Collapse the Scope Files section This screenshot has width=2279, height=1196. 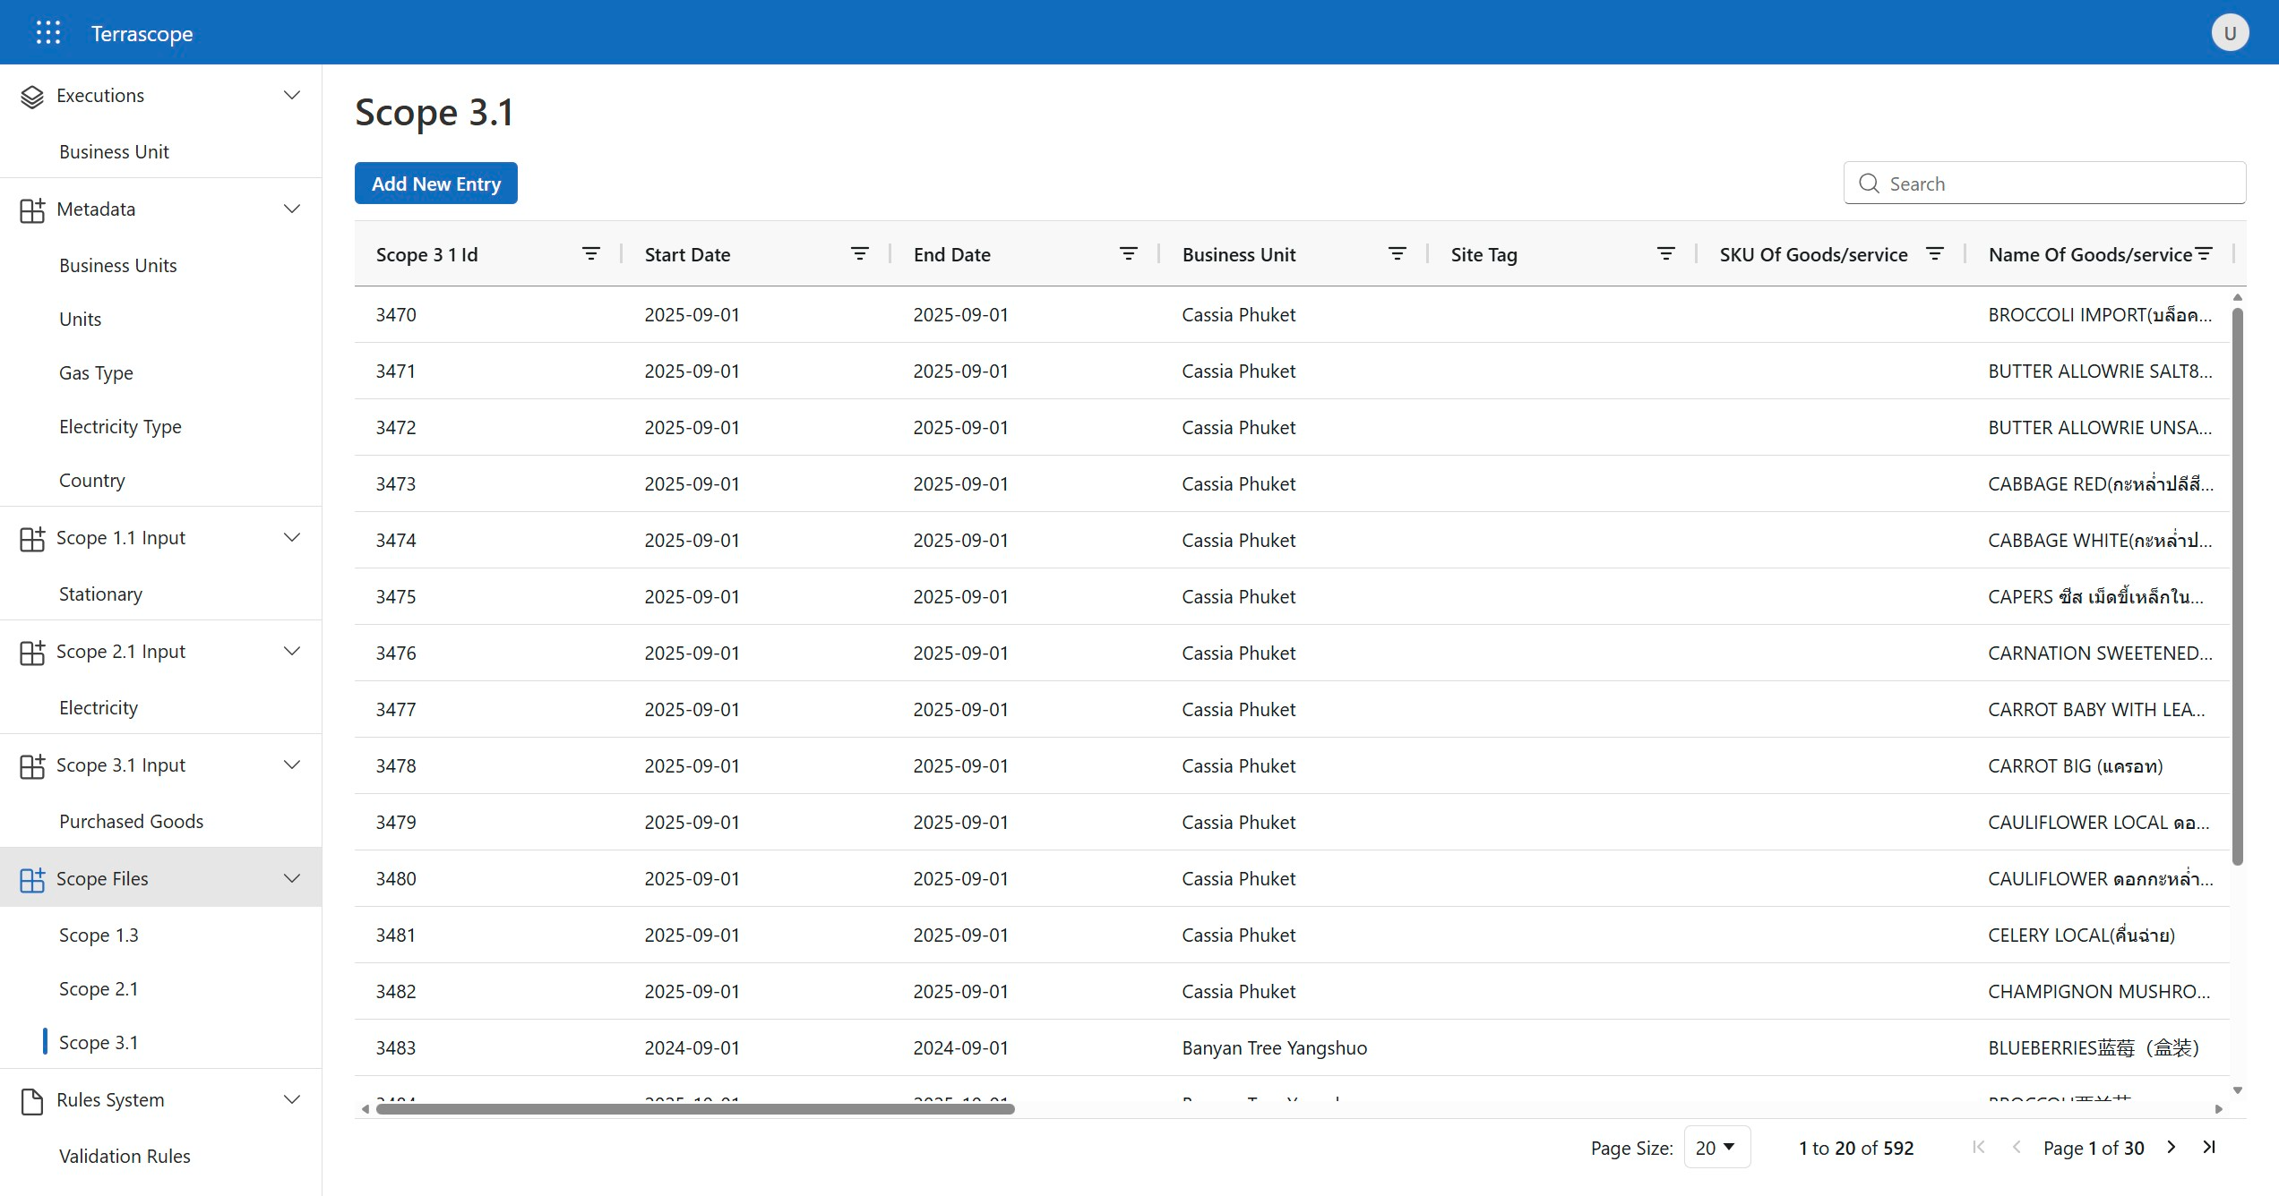coord(291,878)
